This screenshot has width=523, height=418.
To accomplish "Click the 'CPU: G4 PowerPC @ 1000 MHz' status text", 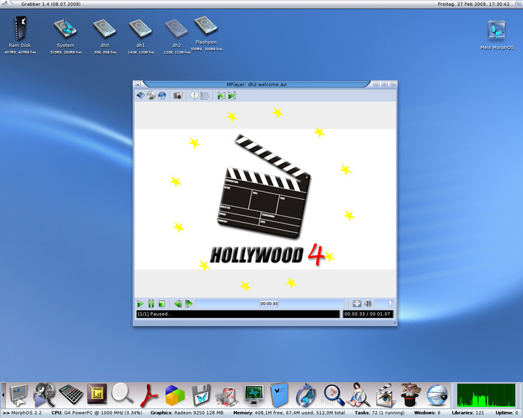I will coord(97,413).
